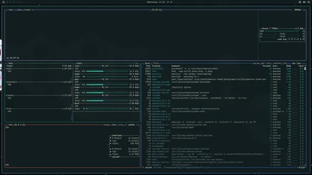Switch to workspace 1 in top bar
This screenshot has height=175, width=312.
click(7, 2)
